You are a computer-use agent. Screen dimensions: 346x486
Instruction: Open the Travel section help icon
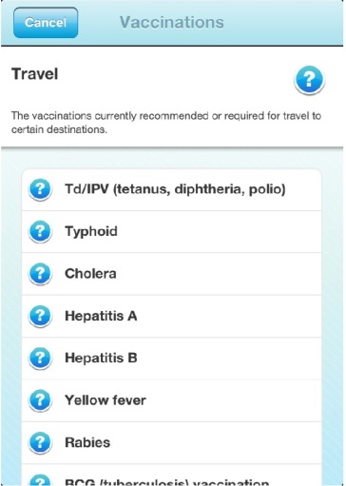pos(309,80)
